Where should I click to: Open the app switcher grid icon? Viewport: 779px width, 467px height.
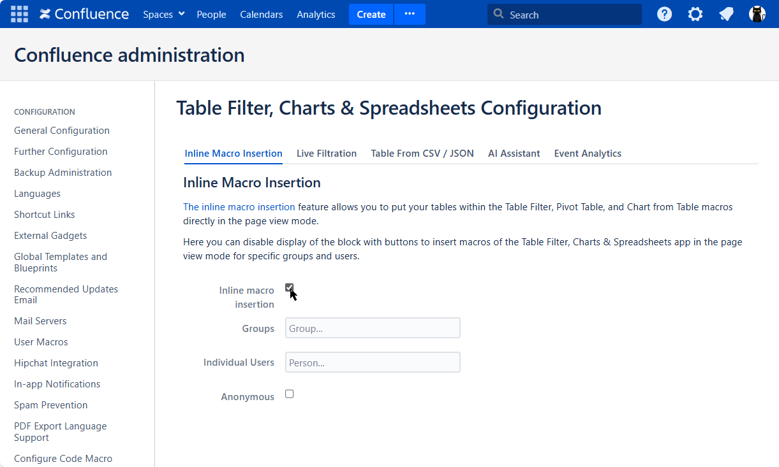19,14
